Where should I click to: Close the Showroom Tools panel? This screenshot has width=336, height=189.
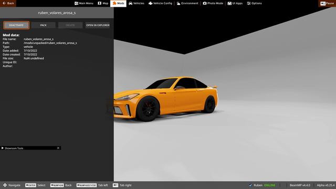pyautogui.click(x=58, y=148)
